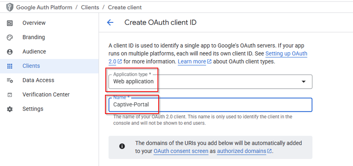Screen dimensions: 353x166
Task: Click the Clients grid icon
Action: [x=10, y=66]
